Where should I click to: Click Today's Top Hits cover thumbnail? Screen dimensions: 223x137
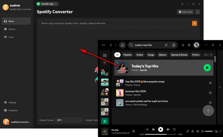click(122, 68)
